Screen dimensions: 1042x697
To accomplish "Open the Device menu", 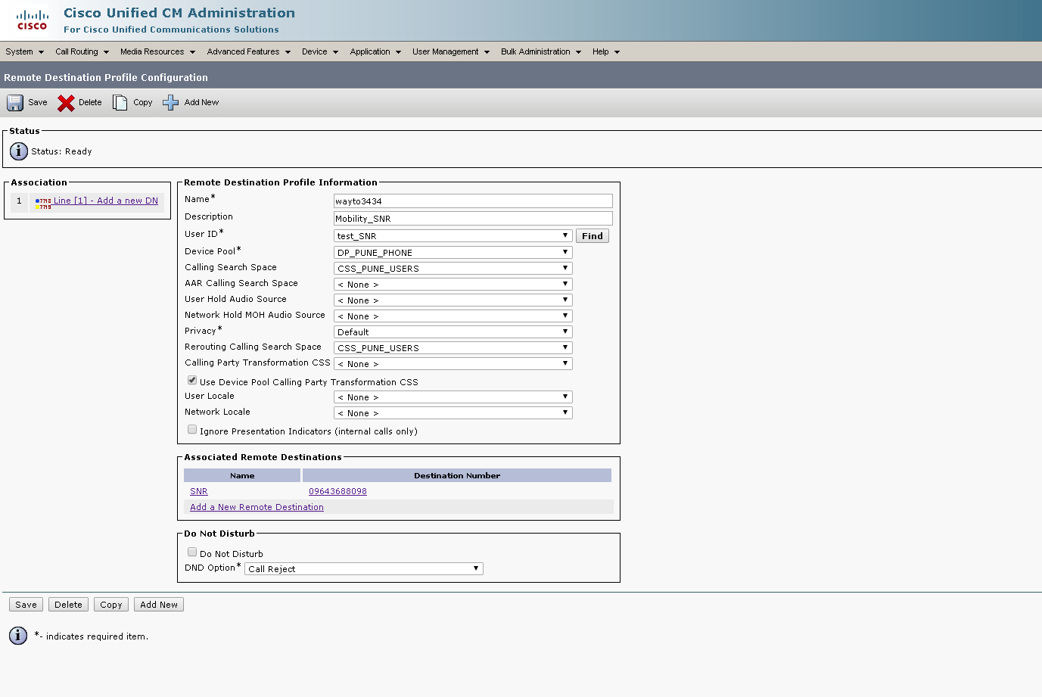I will point(320,52).
